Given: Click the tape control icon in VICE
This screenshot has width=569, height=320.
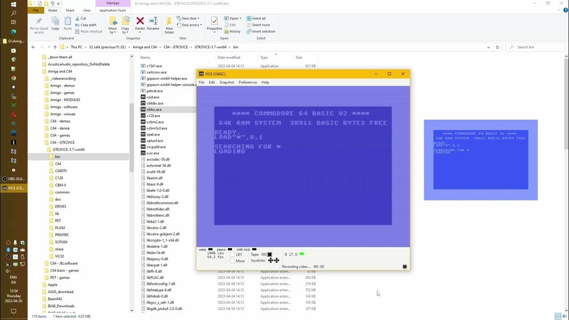Looking at the screenshot, I should pyautogui.click(x=269, y=255).
